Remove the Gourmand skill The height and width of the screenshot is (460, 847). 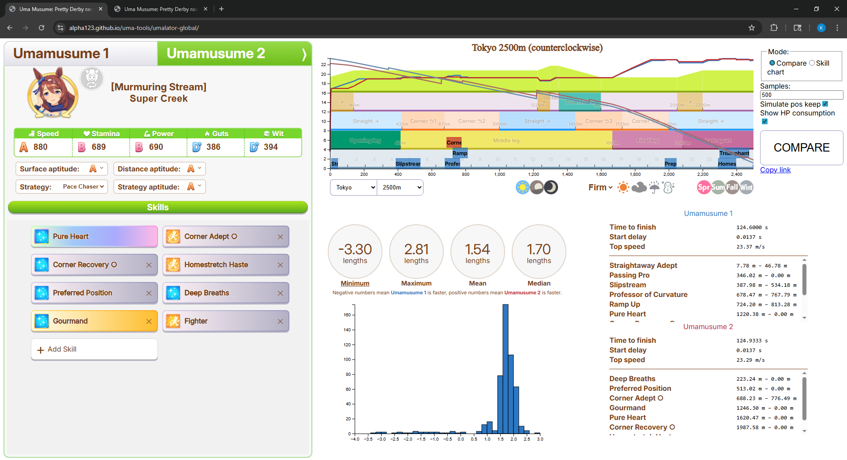(149, 321)
